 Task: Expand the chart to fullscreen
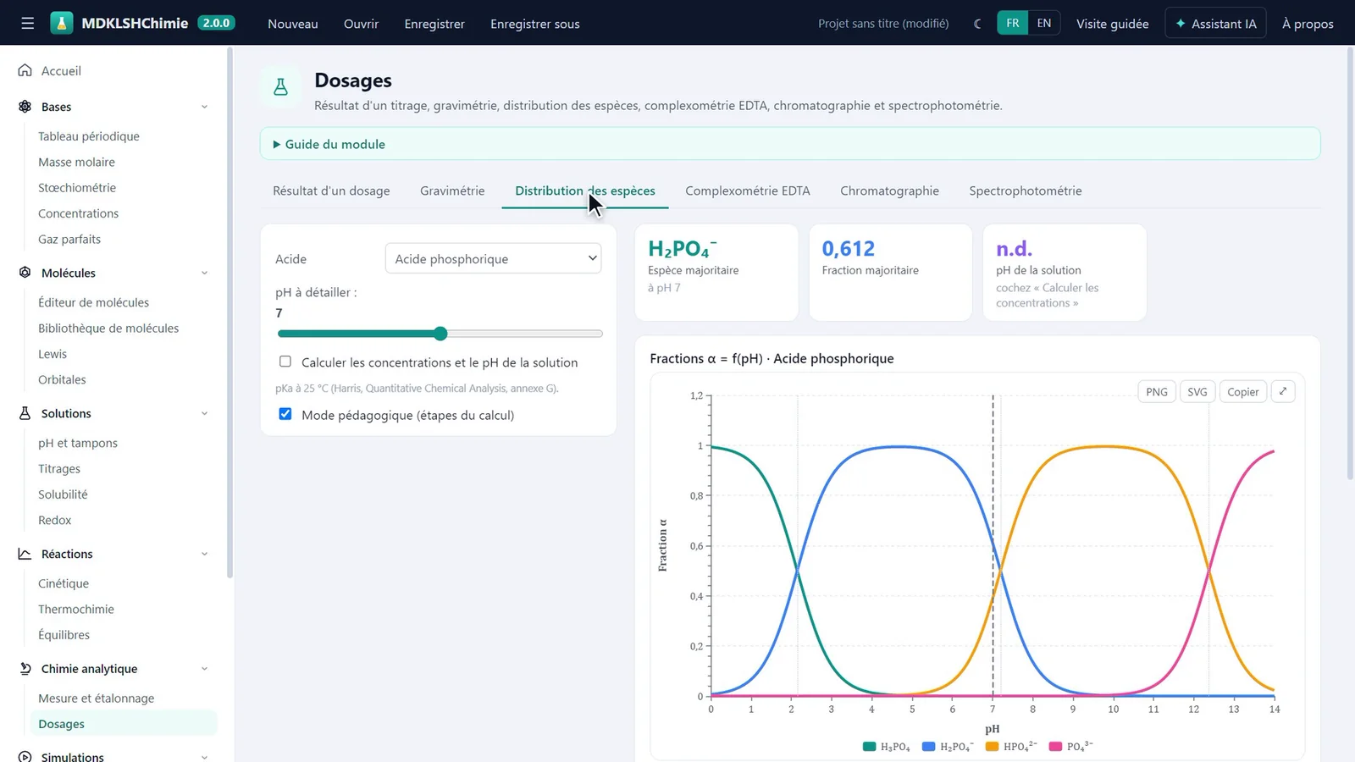[x=1283, y=391]
